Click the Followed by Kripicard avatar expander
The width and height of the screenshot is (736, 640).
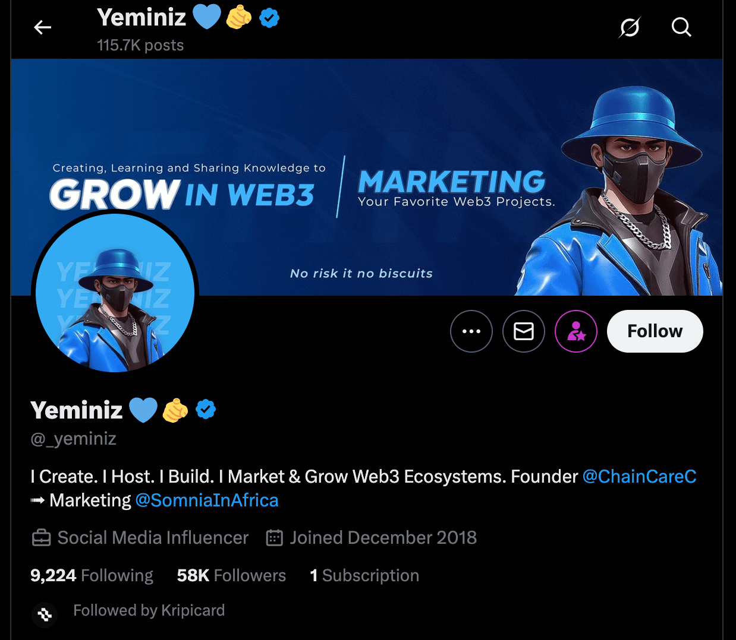click(x=45, y=615)
